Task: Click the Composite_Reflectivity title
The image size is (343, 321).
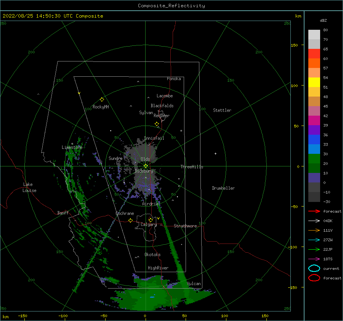Action: 171,6
